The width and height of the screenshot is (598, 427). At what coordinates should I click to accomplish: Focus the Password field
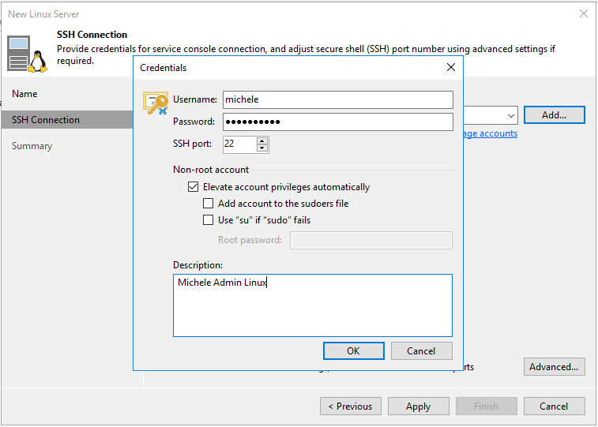click(338, 122)
